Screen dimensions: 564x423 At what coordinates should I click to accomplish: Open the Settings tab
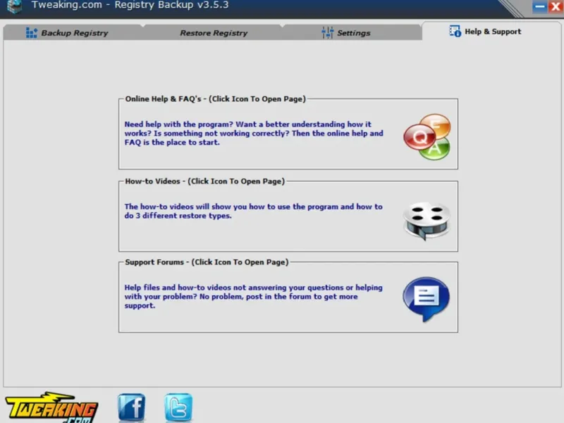click(352, 32)
